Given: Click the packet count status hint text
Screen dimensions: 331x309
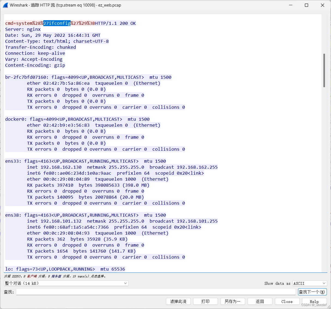Looking at the screenshot, I should (55, 276).
